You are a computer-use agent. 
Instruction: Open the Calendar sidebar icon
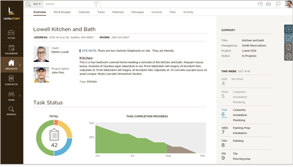point(11,48)
